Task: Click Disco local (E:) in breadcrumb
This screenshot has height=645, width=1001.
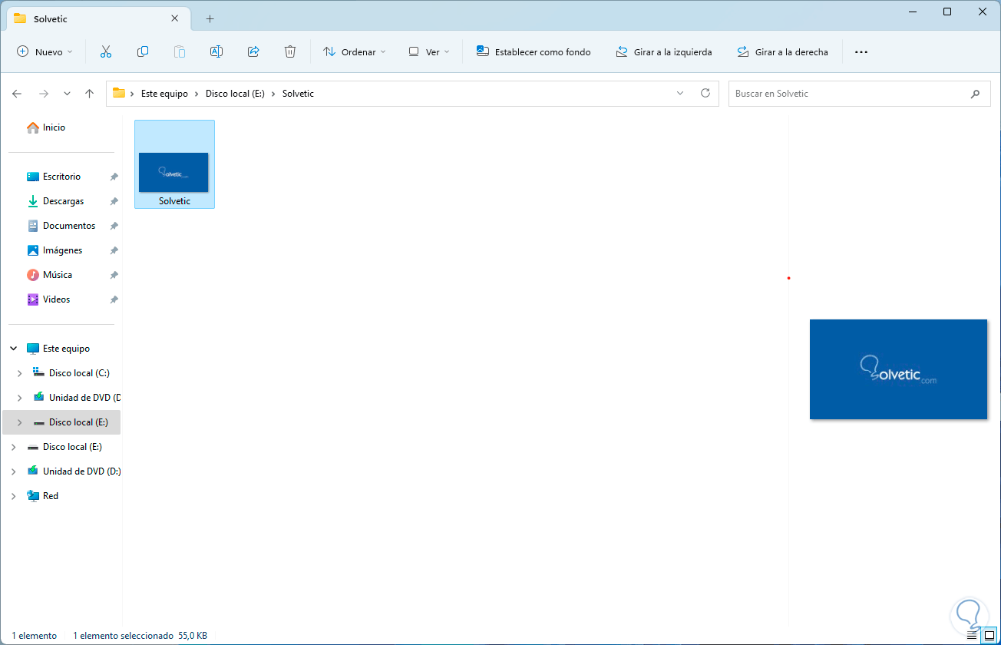Action: tap(235, 94)
